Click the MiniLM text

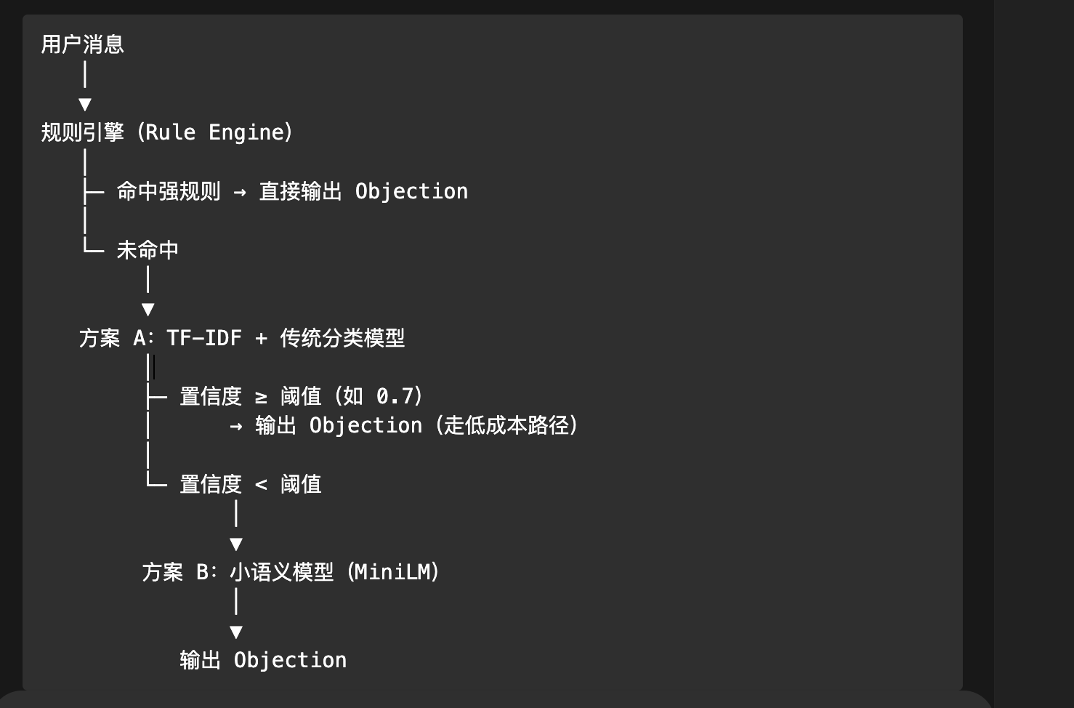pos(393,572)
